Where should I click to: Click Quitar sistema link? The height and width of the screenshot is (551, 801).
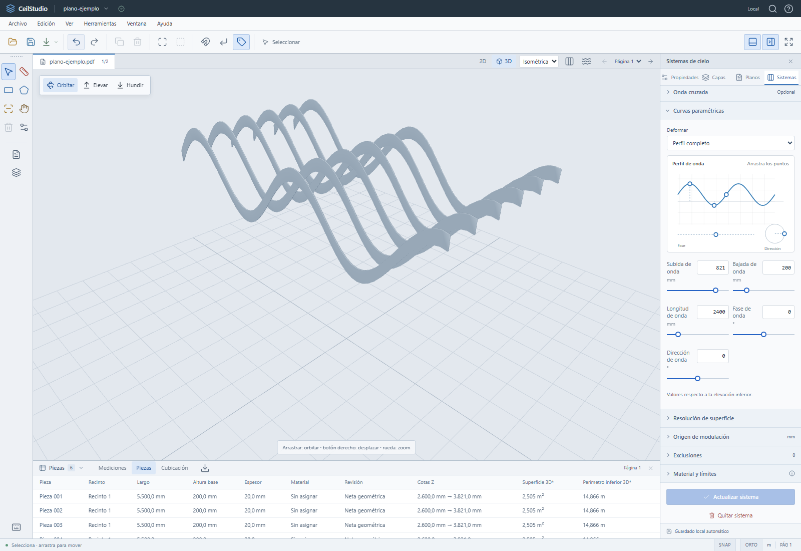730,515
